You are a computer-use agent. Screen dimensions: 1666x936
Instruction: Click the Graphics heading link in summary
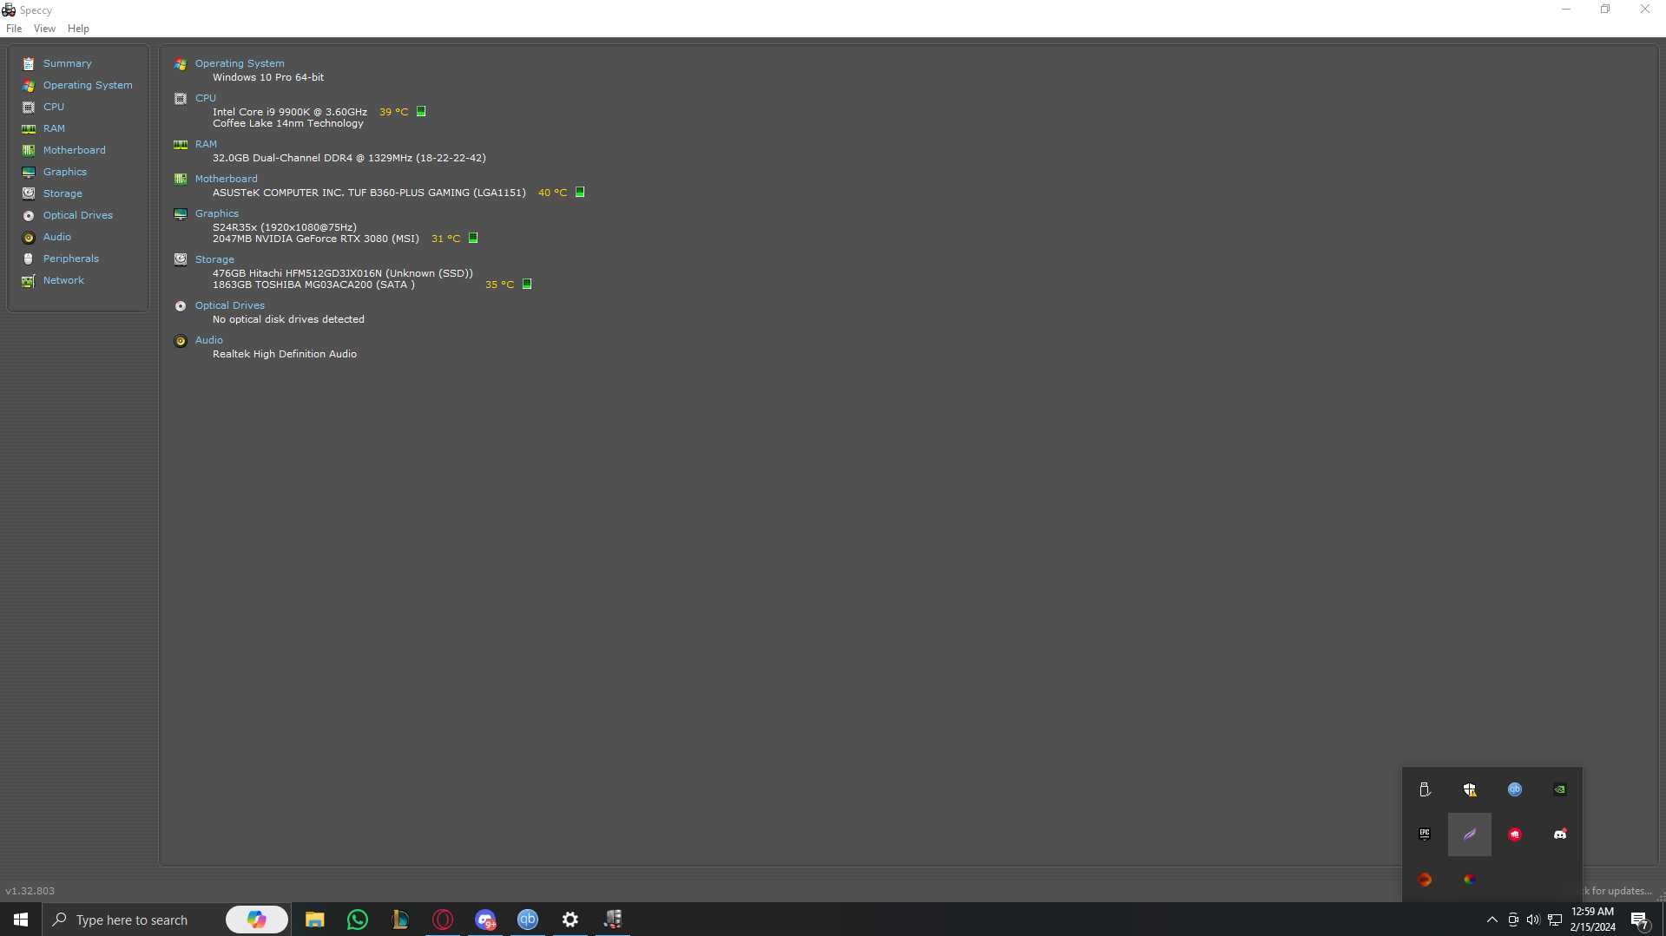[216, 213]
